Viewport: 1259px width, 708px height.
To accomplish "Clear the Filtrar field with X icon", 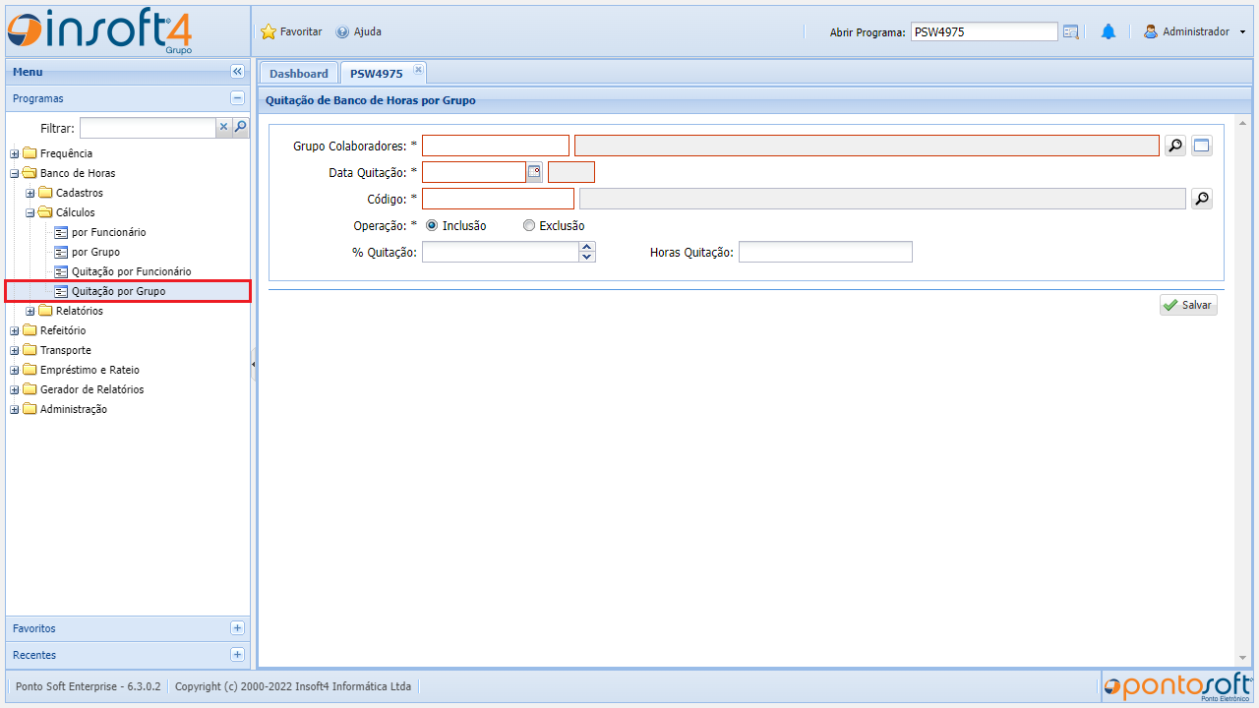I will pos(223,127).
